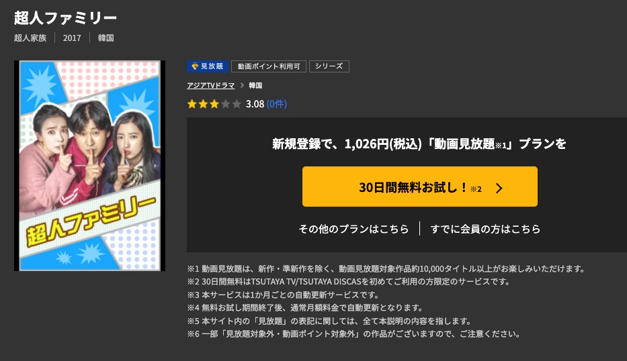Click the fifth gray rating star
Image resolution: width=627 pixels, height=361 pixels.
point(237,104)
